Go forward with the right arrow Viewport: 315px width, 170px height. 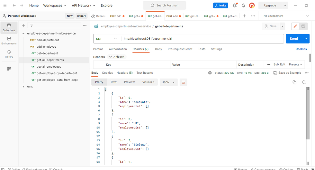[x=22, y=5]
